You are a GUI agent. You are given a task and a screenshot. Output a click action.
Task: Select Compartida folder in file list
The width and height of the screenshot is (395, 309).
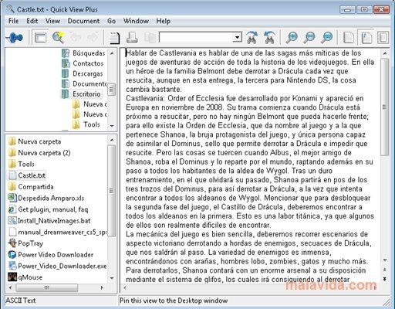(x=31, y=187)
